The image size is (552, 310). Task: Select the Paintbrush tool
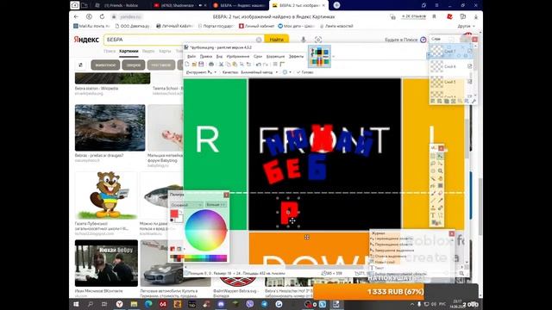(433, 193)
